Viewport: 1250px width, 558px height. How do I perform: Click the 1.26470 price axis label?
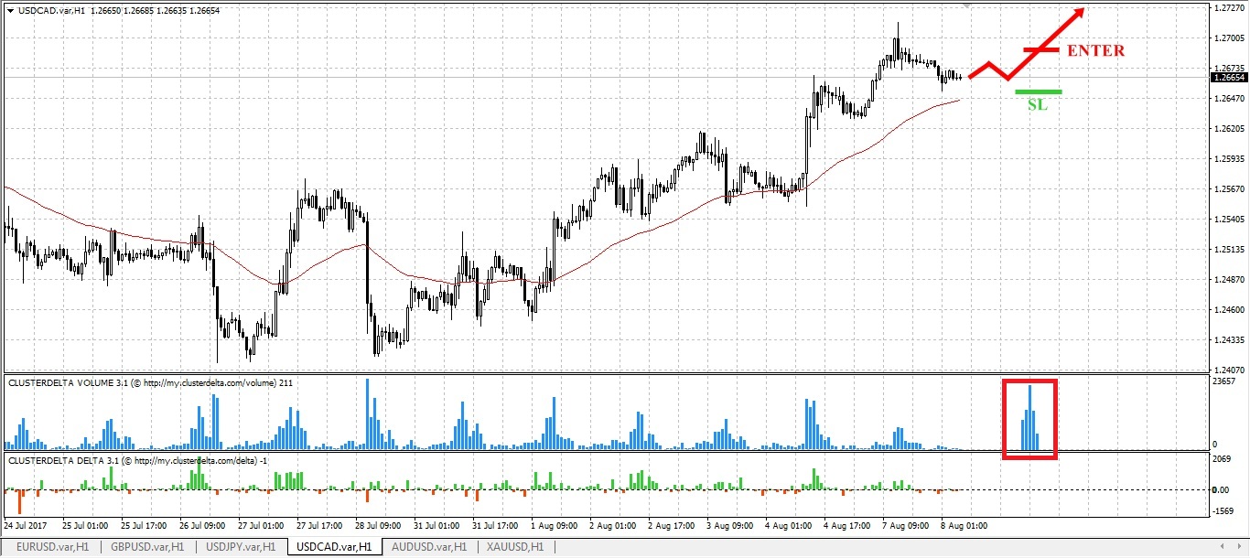(1228, 99)
